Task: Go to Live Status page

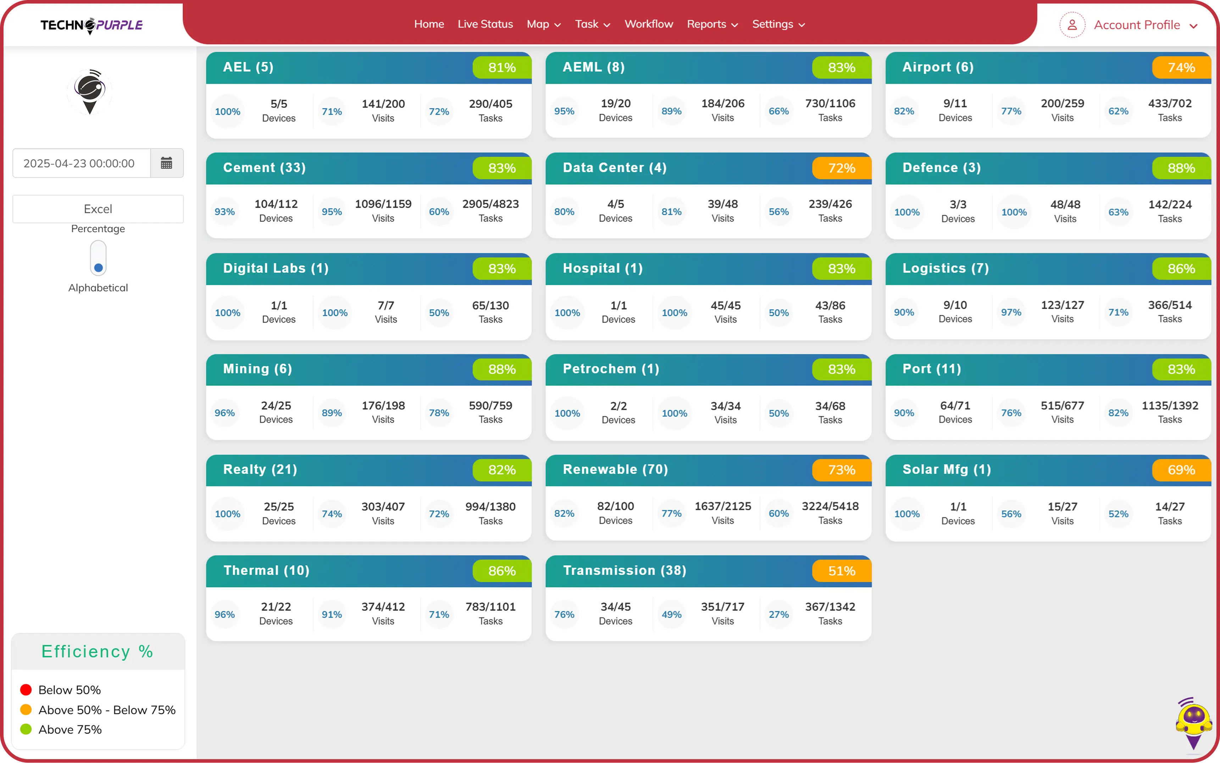Action: pos(484,24)
